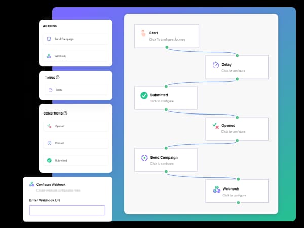The height and width of the screenshot is (228, 304).
Task: Select the Webhook action item
Action: click(76, 56)
